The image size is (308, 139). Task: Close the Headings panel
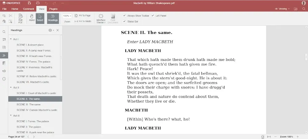58,30
